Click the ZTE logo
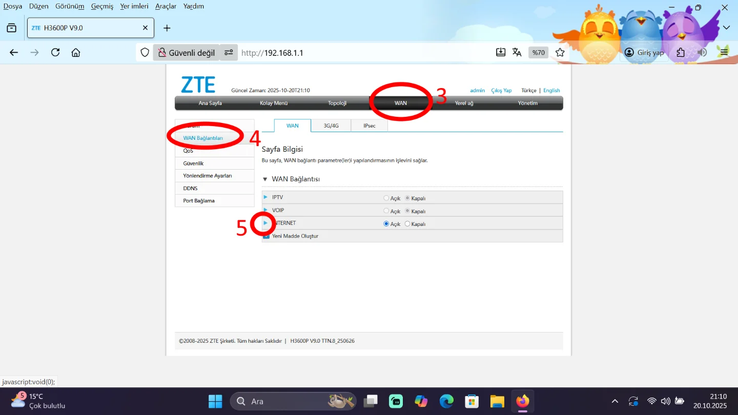 (x=198, y=85)
